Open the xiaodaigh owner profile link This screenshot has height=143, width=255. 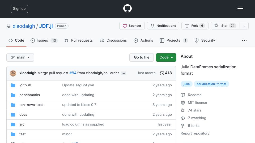(24, 26)
